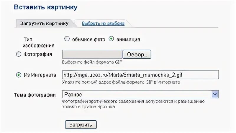The height and width of the screenshot is (133, 236).
Task: Click the 'Вставить картинку' heading
Action: pos(46,7)
